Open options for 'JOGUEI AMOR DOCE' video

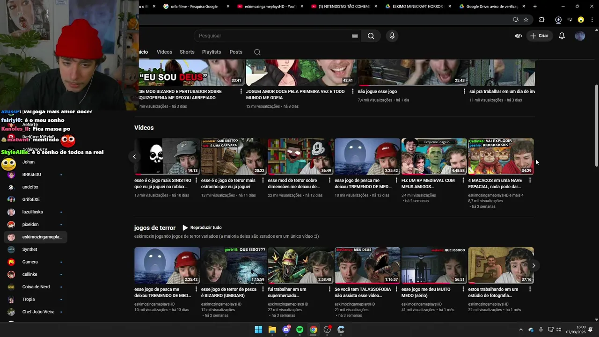(353, 91)
